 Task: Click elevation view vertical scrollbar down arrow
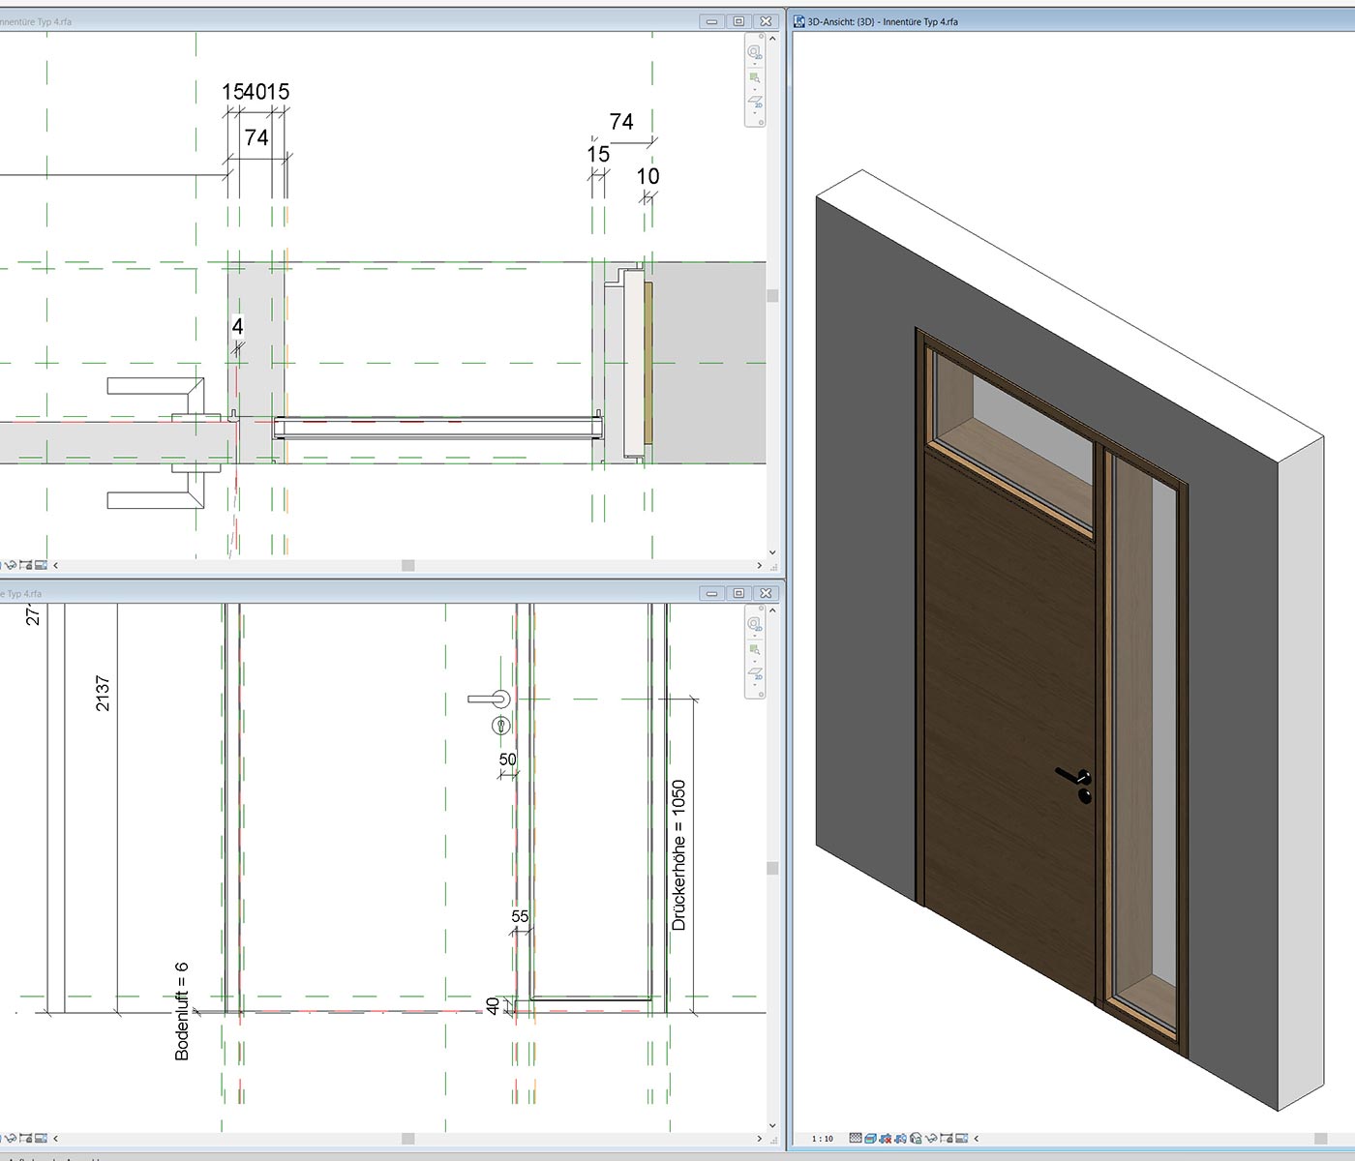click(772, 1125)
